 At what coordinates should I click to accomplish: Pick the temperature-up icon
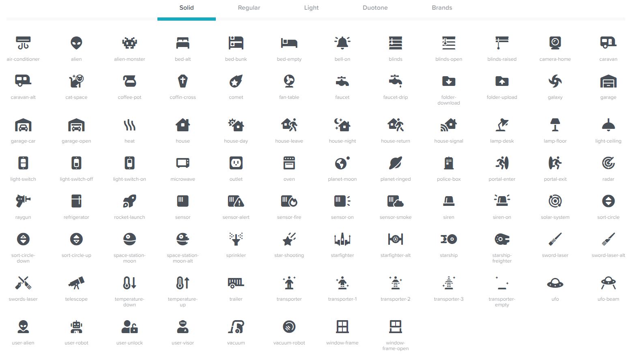coord(183,283)
